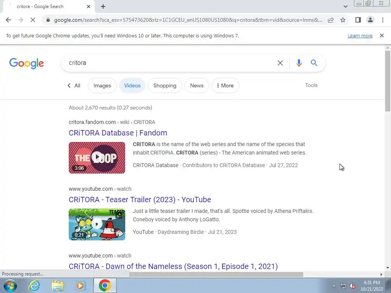Viewport: 391px width, 293px height.
Task: Switch to Images results
Action: 102,85
